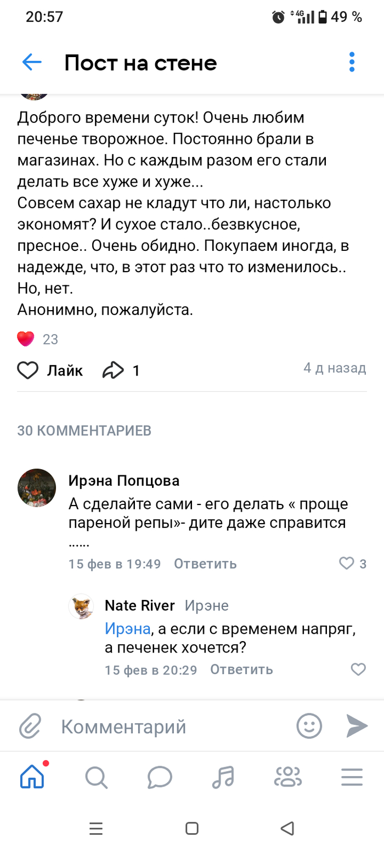Open the search tab
Image resolution: width=384 pixels, height=854 pixels.
pyautogui.click(x=96, y=777)
